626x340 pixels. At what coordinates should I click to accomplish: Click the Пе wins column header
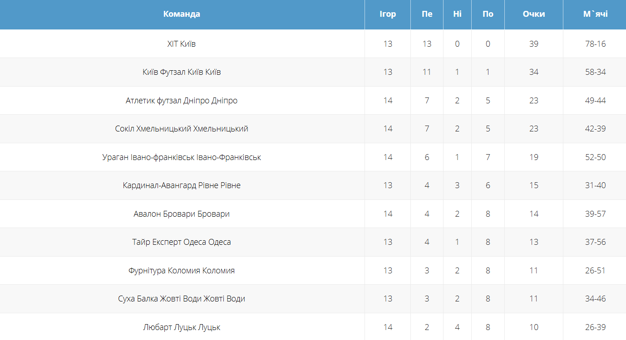pyautogui.click(x=427, y=14)
